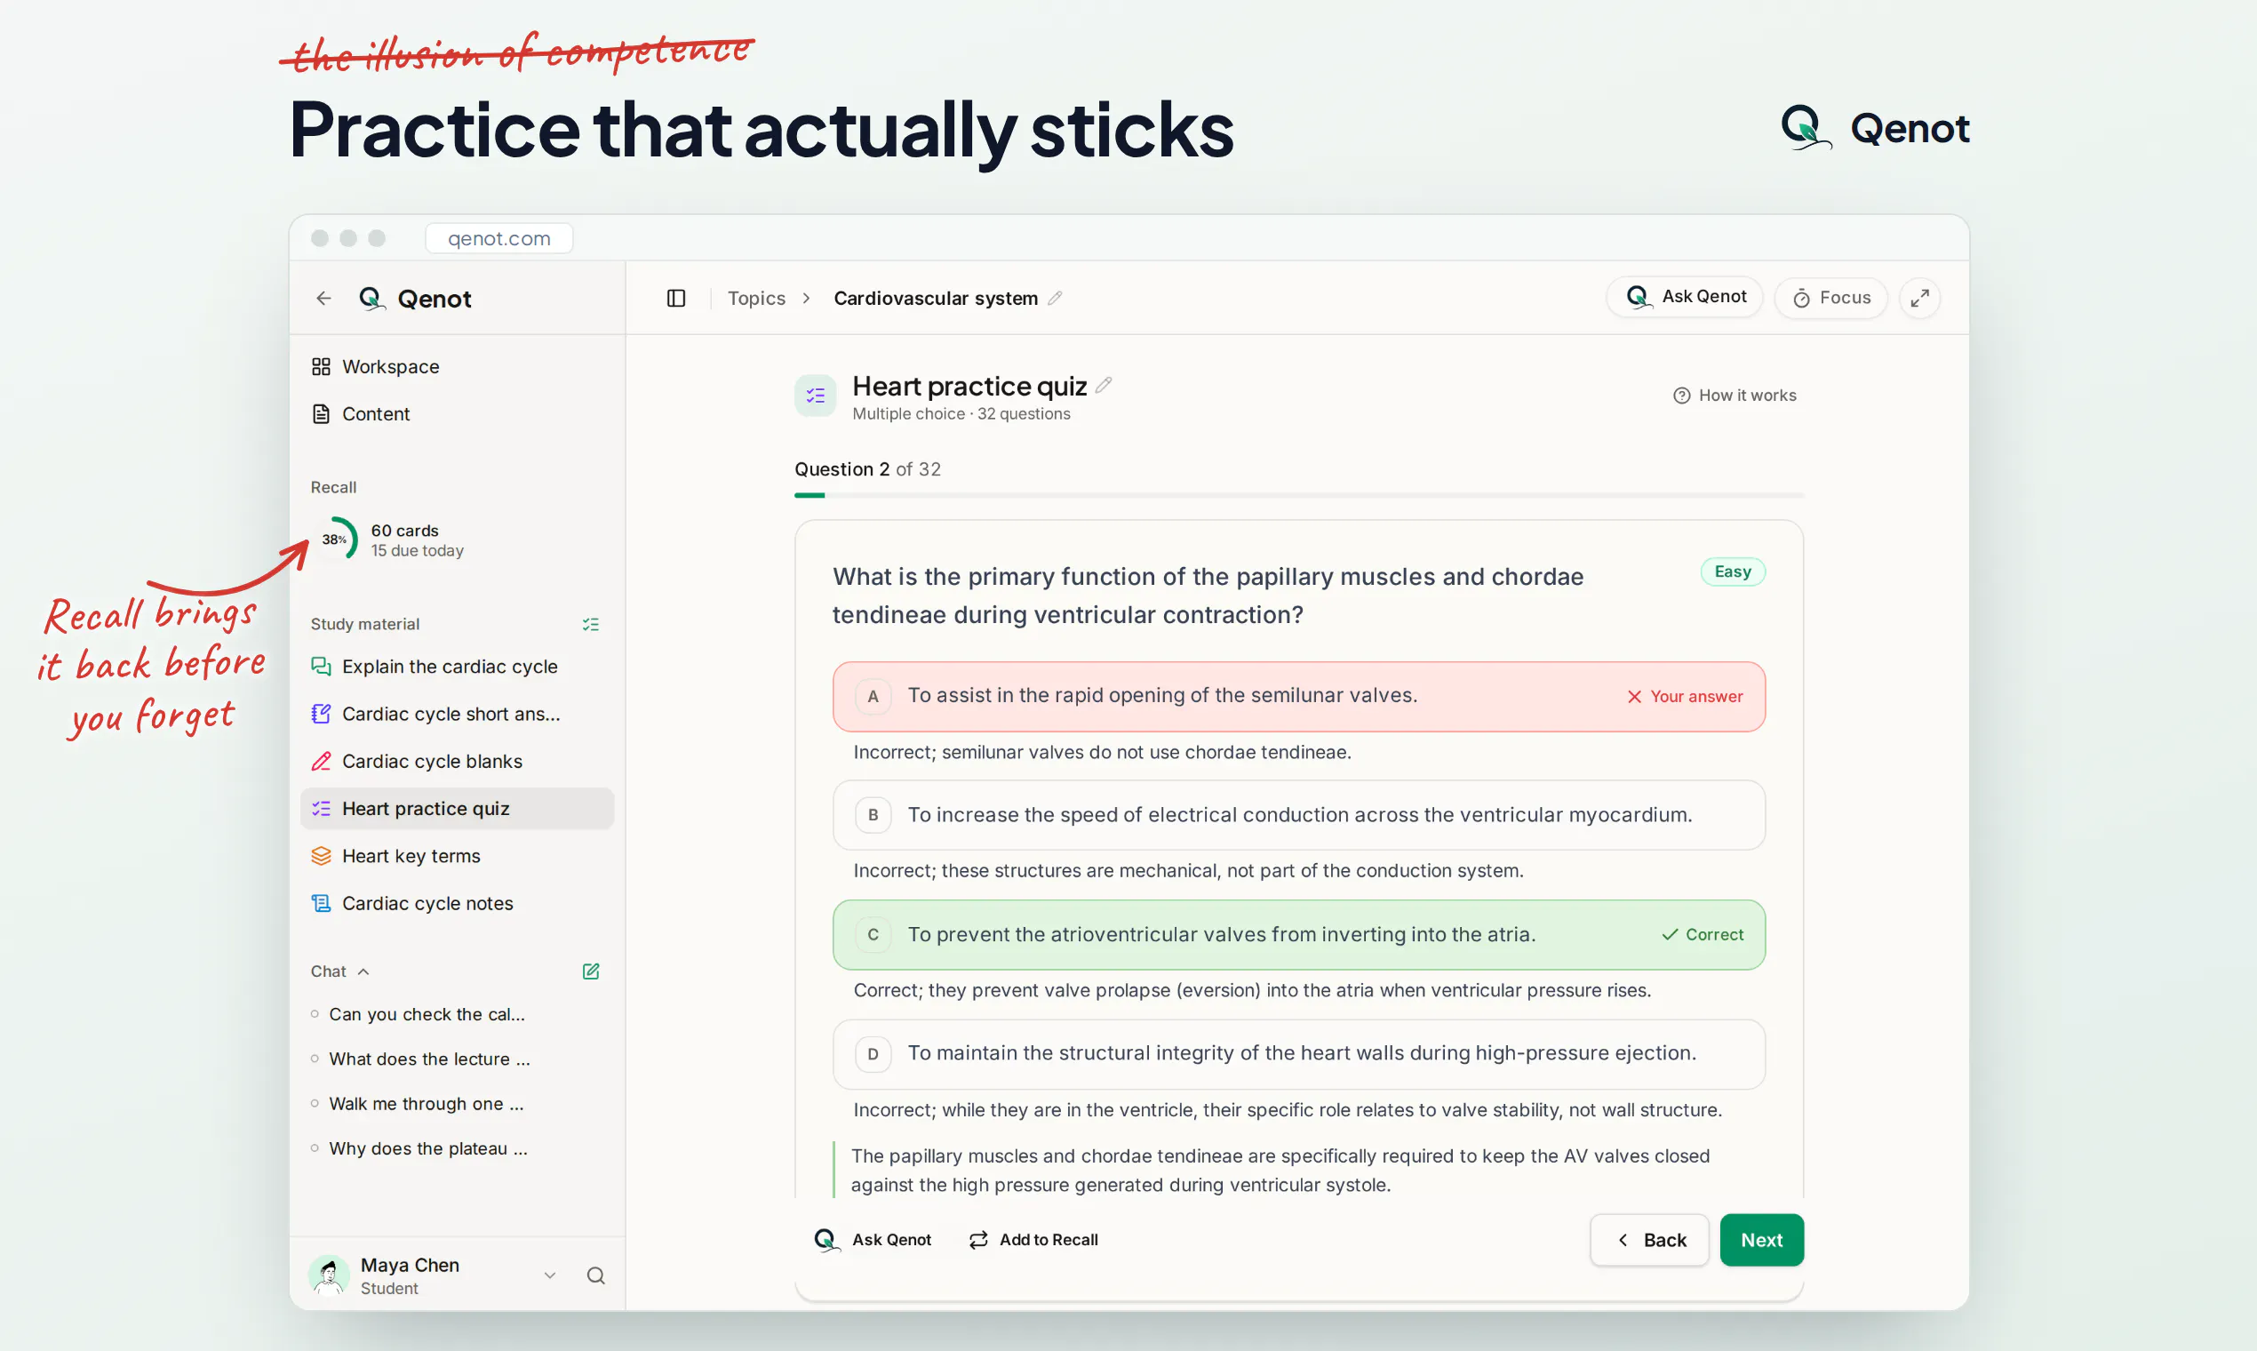Open Cardiac cycle short answer item
The width and height of the screenshot is (2257, 1351).
(x=457, y=714)
